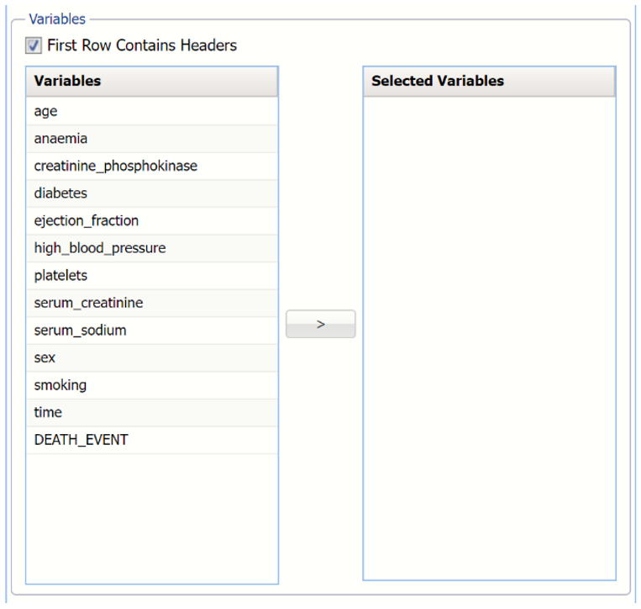This screenshot has height=609, width=641.
Task: Choose creatinine_phosphokinase from the variables list
Action: (115, 166)
